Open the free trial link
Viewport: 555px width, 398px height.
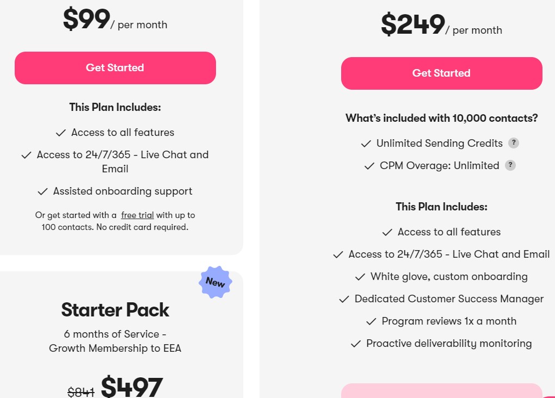coord(137,215)
